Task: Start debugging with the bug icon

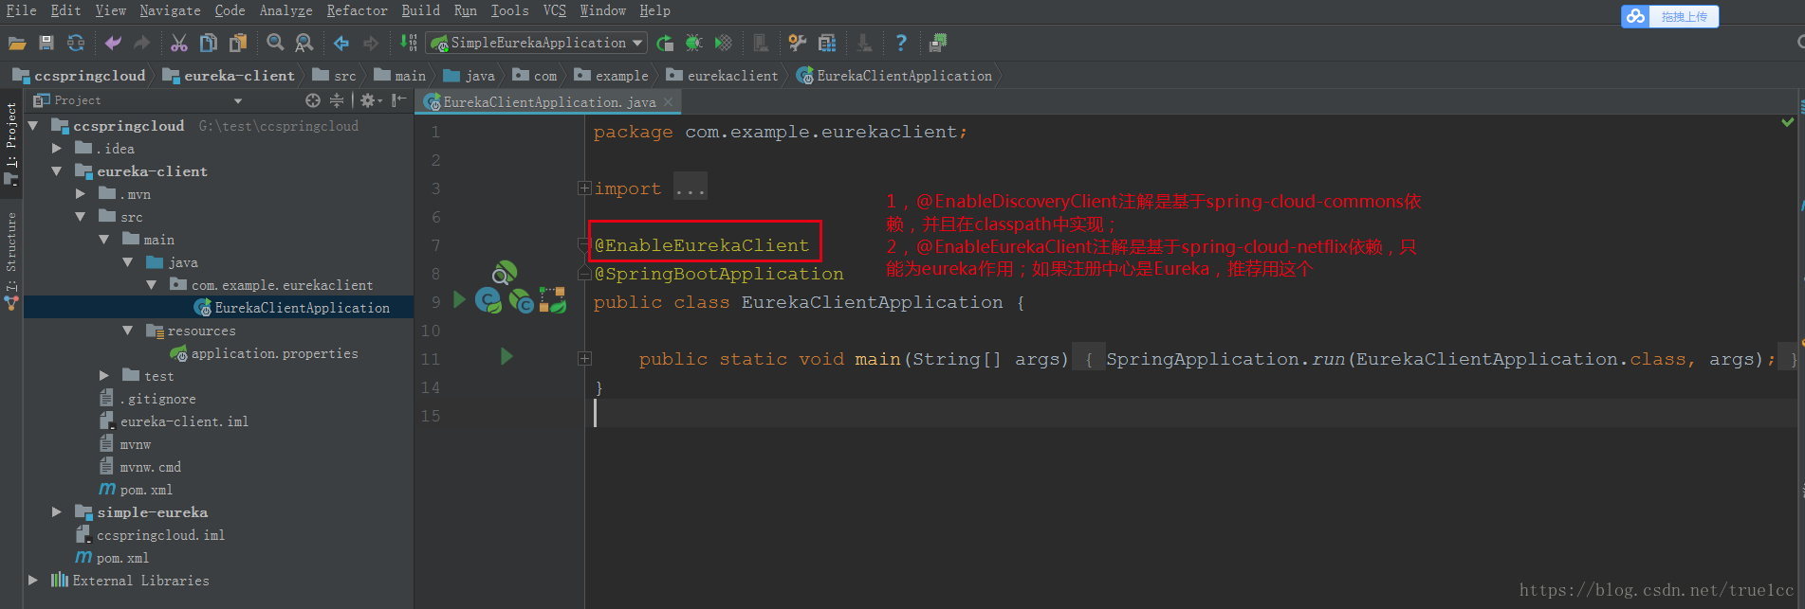Action: 694,43
